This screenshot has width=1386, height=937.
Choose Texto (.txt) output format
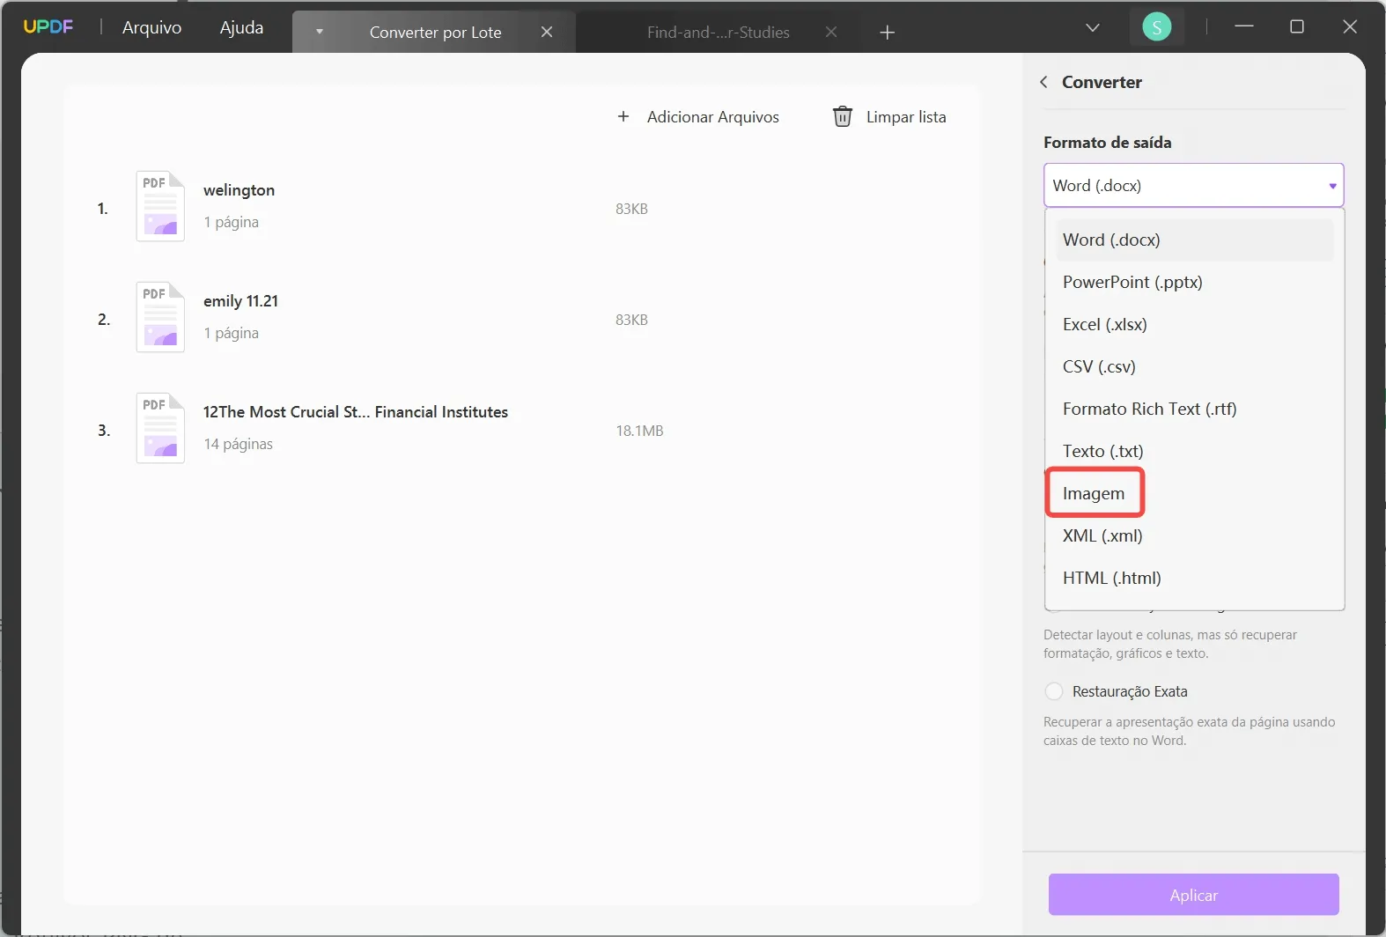(1194, 451)
